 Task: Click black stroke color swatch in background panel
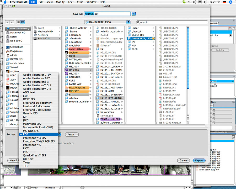tap(230, 35)
